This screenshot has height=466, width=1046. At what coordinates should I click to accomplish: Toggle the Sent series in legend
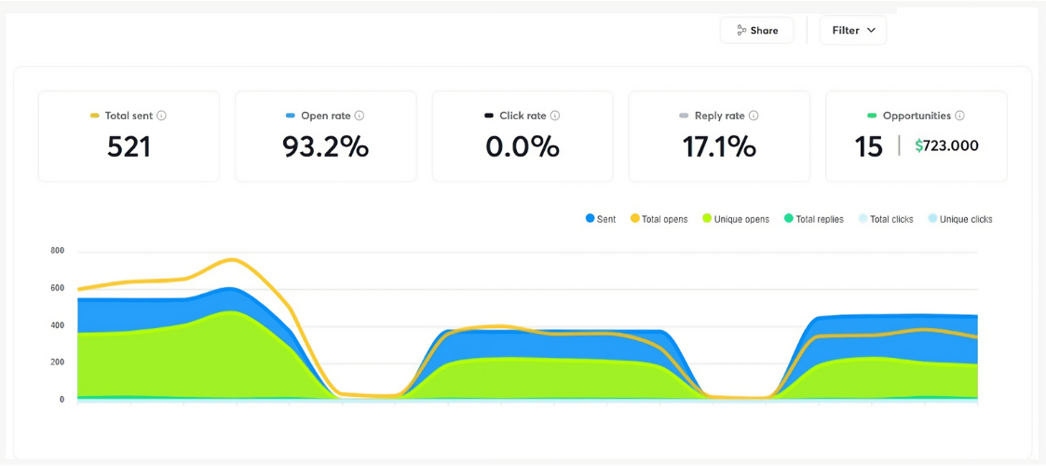[601, 219]
